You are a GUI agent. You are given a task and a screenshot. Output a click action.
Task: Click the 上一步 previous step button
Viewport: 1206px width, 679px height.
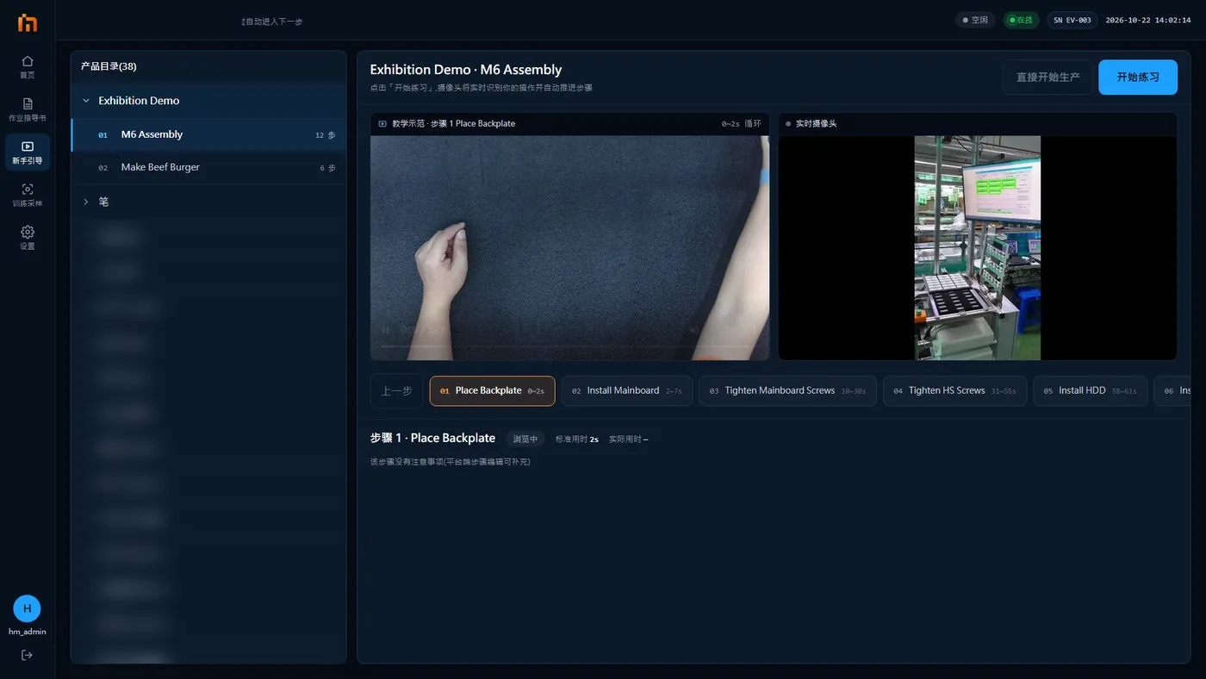coord(396,390)
